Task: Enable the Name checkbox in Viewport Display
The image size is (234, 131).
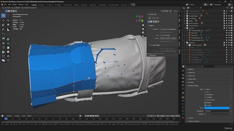Action: point(205,89)
